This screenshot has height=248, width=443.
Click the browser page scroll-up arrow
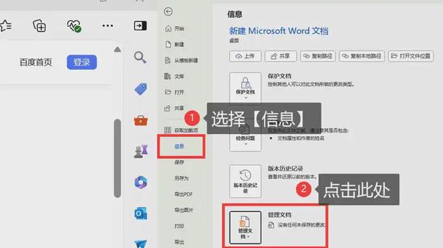[x=117, y=50]
